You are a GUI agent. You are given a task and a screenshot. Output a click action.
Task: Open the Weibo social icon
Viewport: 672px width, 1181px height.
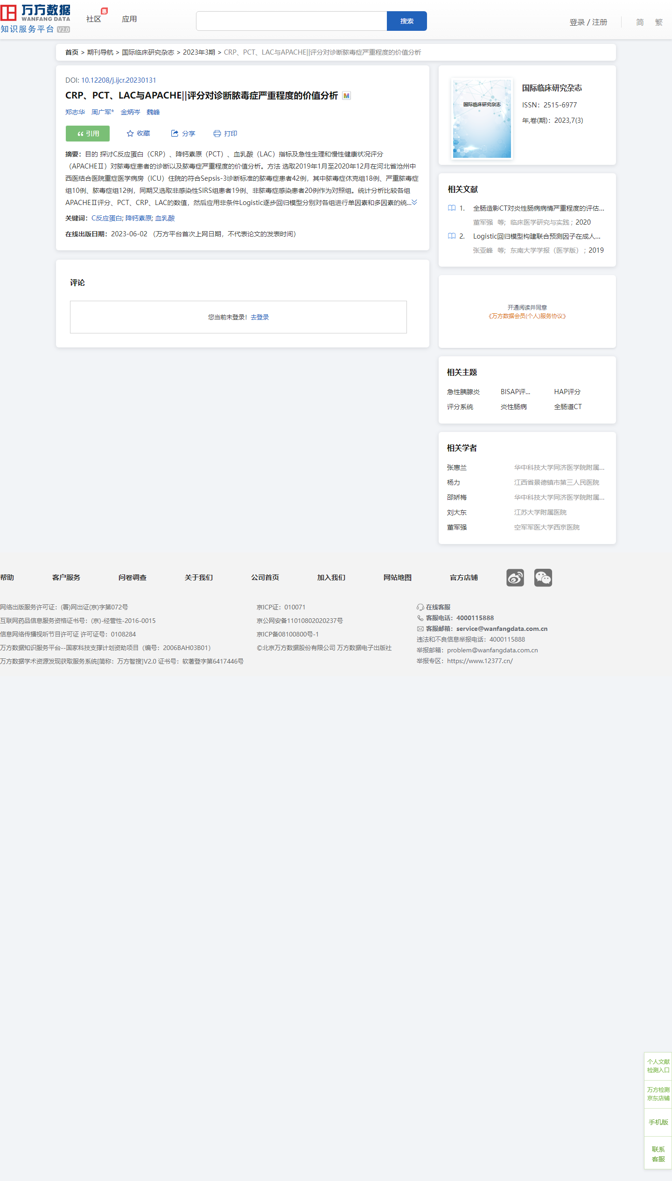coord(515,578)
